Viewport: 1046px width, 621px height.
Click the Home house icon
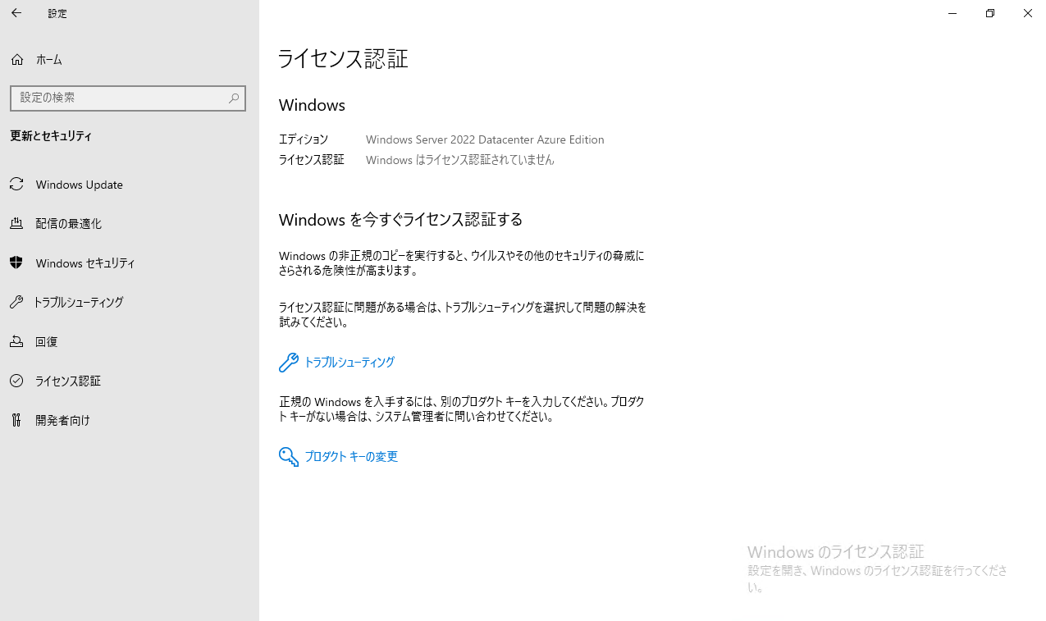(x=17, y=60)
